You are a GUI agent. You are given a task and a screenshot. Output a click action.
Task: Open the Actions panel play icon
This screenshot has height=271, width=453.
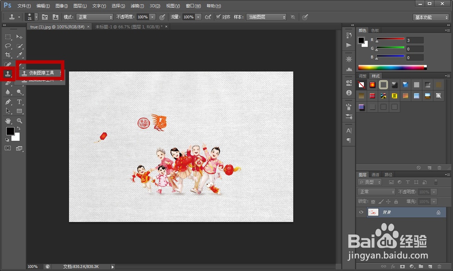349,45
